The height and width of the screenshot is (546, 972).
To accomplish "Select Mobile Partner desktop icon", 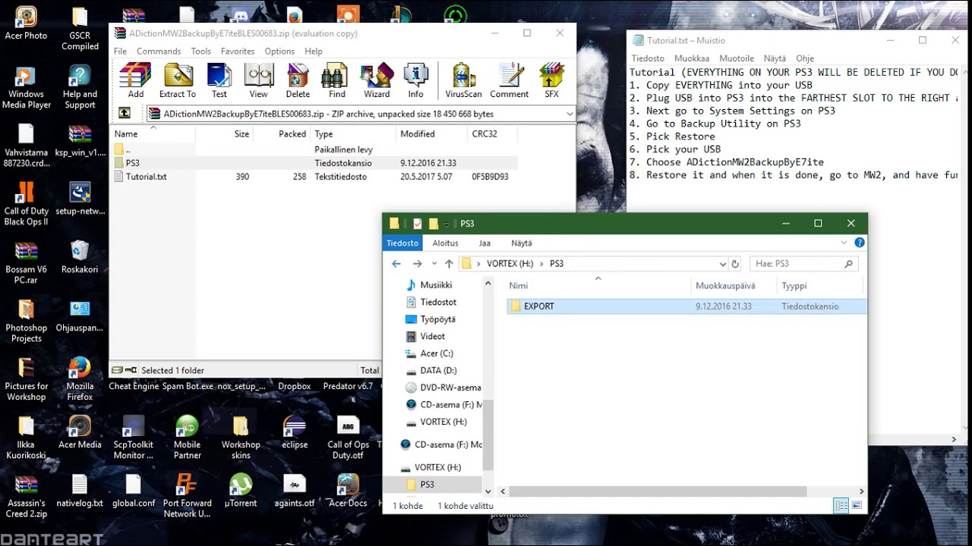I will (187, 437).
